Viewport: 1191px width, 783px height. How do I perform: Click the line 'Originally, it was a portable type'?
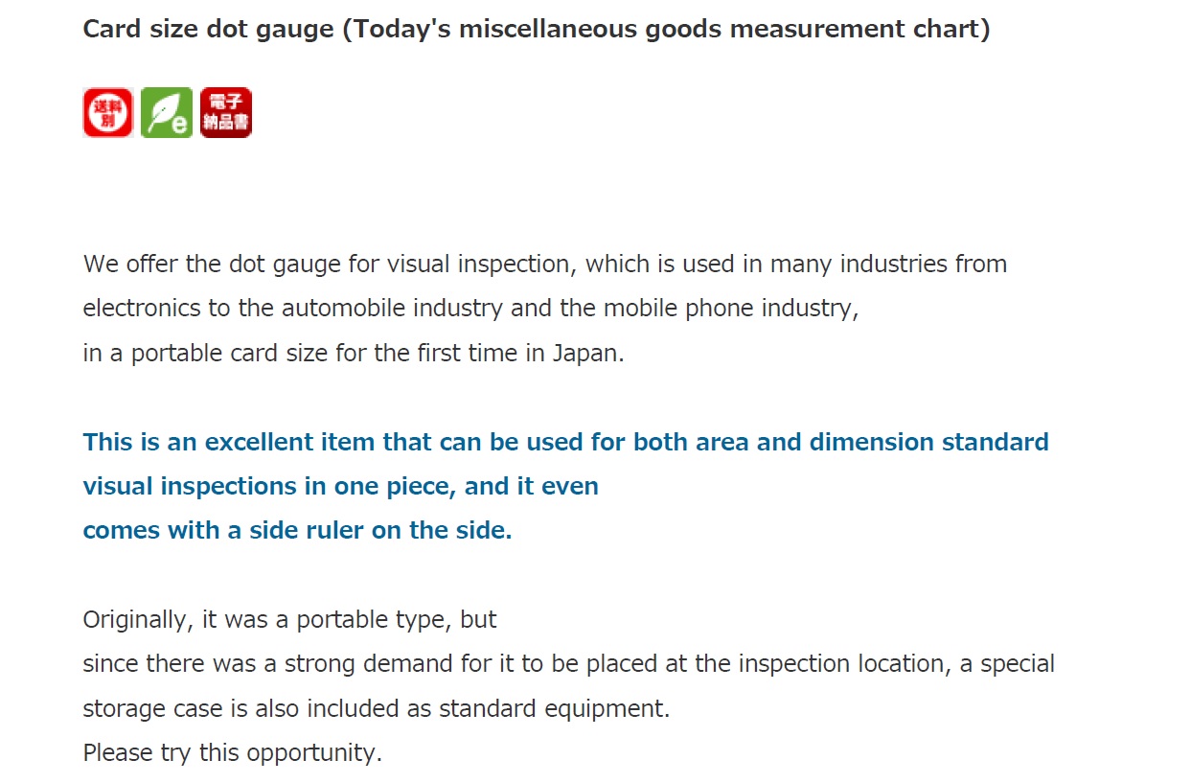click(x=290, y=619)
